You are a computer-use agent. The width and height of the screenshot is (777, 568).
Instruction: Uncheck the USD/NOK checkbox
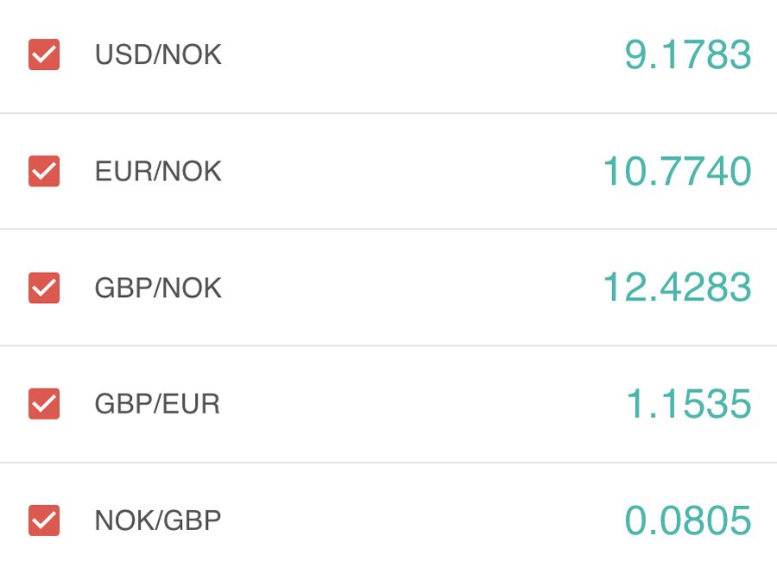tap(44, 54)
